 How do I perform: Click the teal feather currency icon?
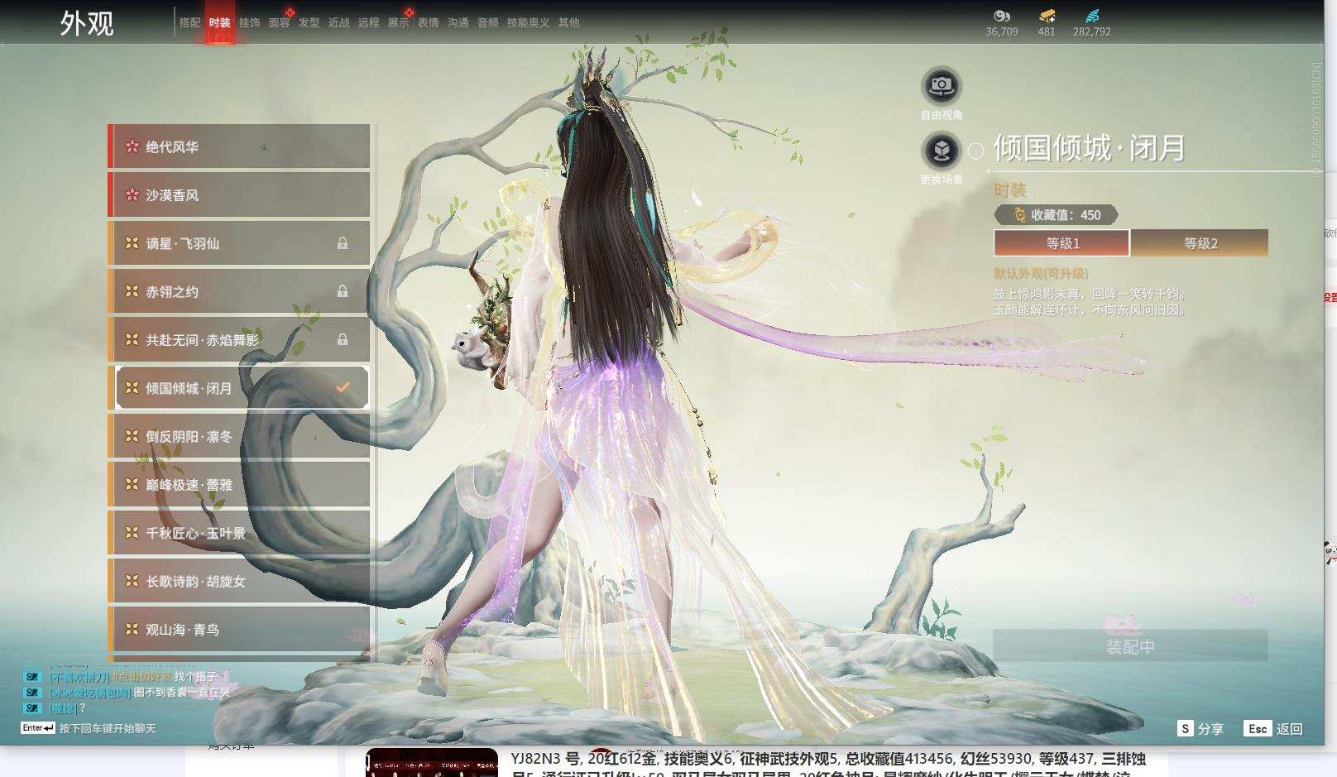click(1092, 16)
